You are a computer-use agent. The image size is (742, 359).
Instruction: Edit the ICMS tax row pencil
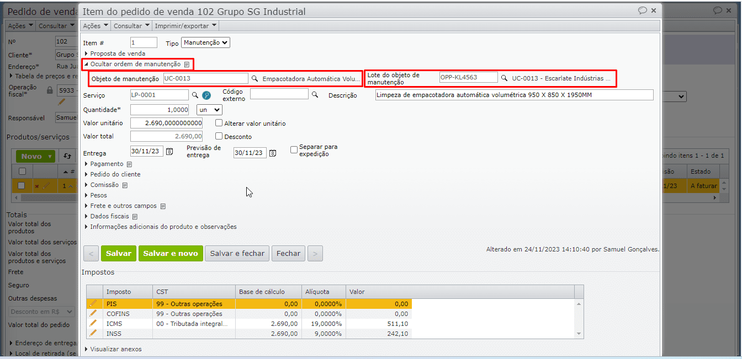(x=93, y=323)
